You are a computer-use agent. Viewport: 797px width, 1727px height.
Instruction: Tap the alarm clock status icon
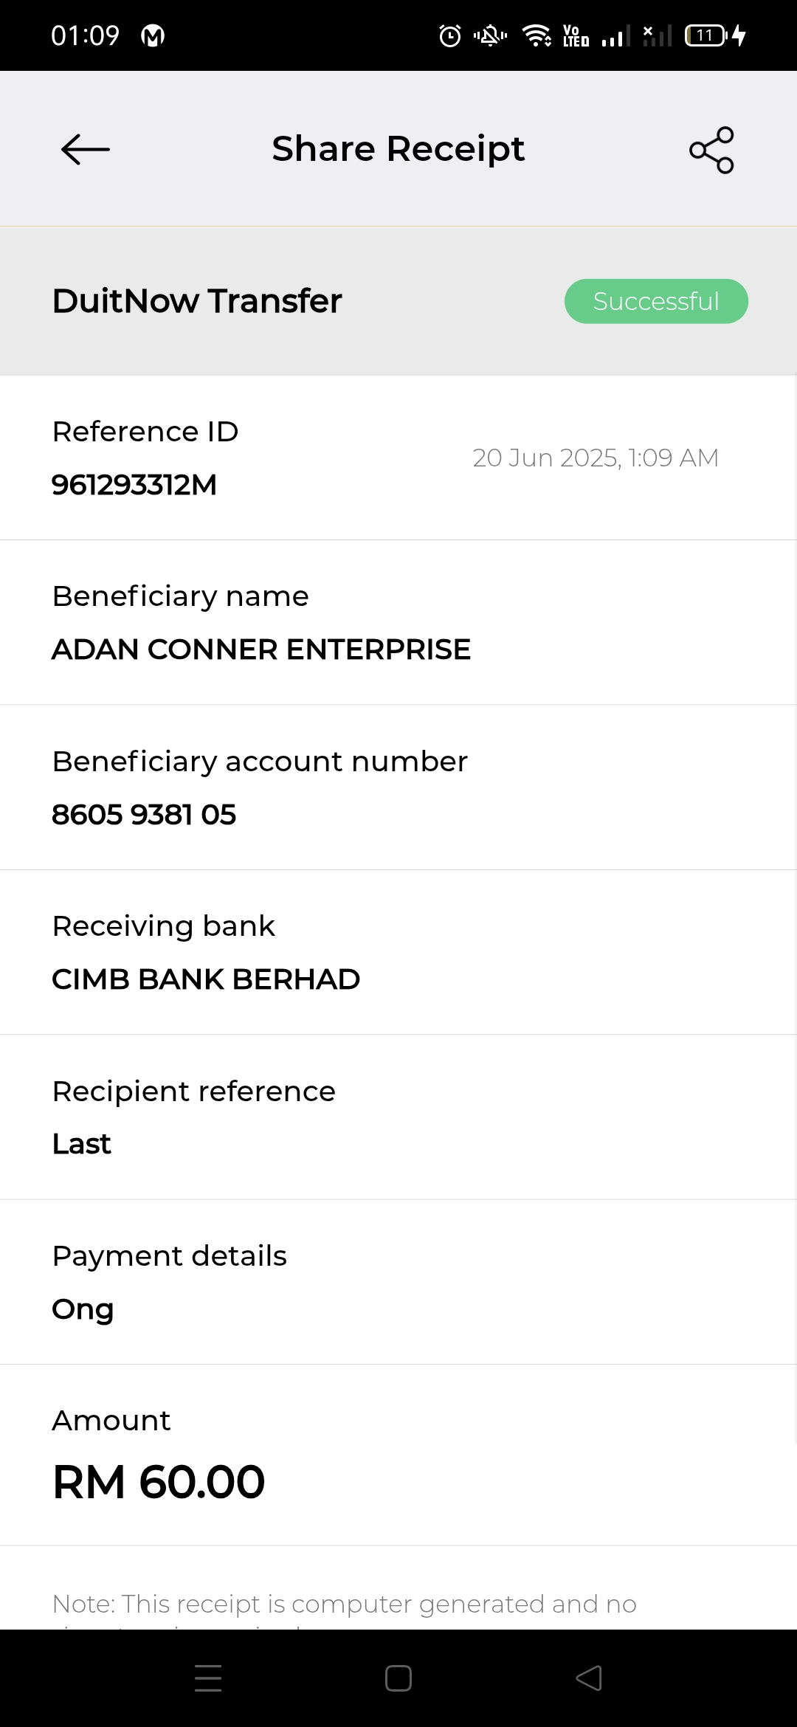(450, 35)
